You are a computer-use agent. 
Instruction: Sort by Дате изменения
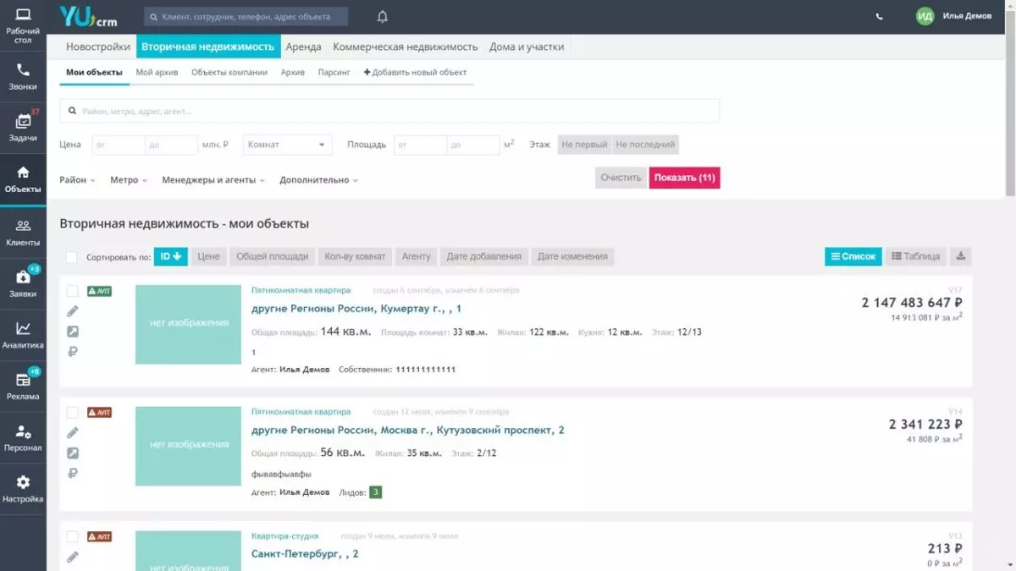coord(572,256)
